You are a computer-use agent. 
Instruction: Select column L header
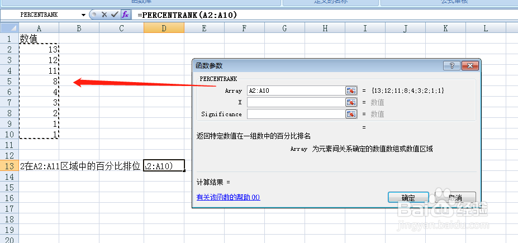[x=486, y=28]
